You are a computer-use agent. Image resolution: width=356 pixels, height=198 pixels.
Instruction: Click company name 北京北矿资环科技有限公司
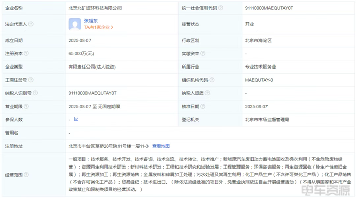click(x=95, y=8)
